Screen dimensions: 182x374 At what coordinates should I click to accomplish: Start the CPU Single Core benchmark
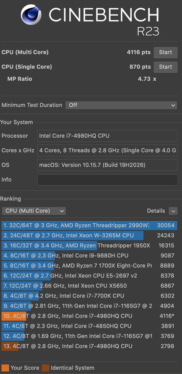(x=165, y=67)
